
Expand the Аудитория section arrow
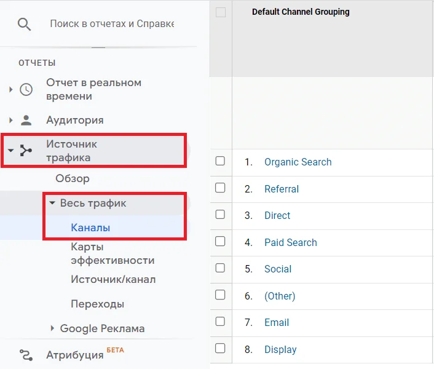pos(10,120)
